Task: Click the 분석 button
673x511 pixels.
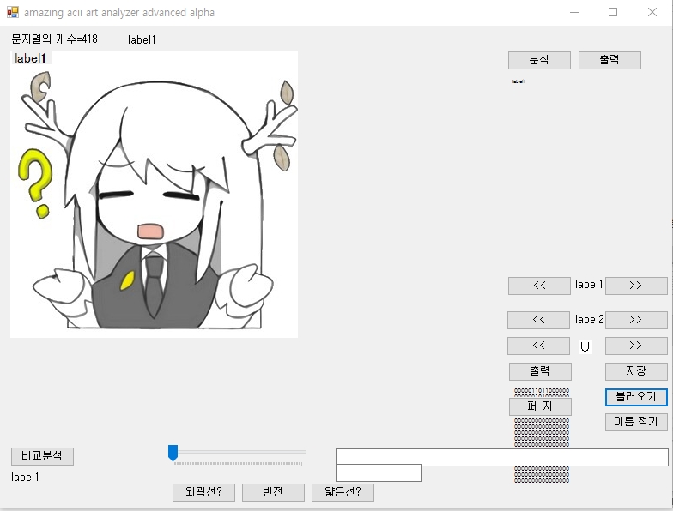Action: tap(539, 60)
